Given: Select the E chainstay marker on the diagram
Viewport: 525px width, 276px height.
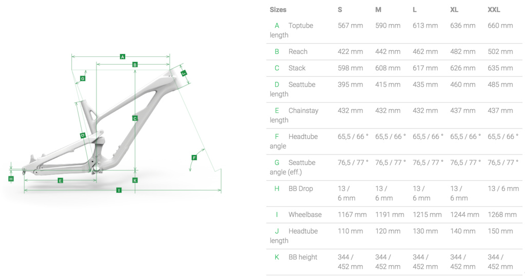Looking at the screenshot, I should coord(60,180).
